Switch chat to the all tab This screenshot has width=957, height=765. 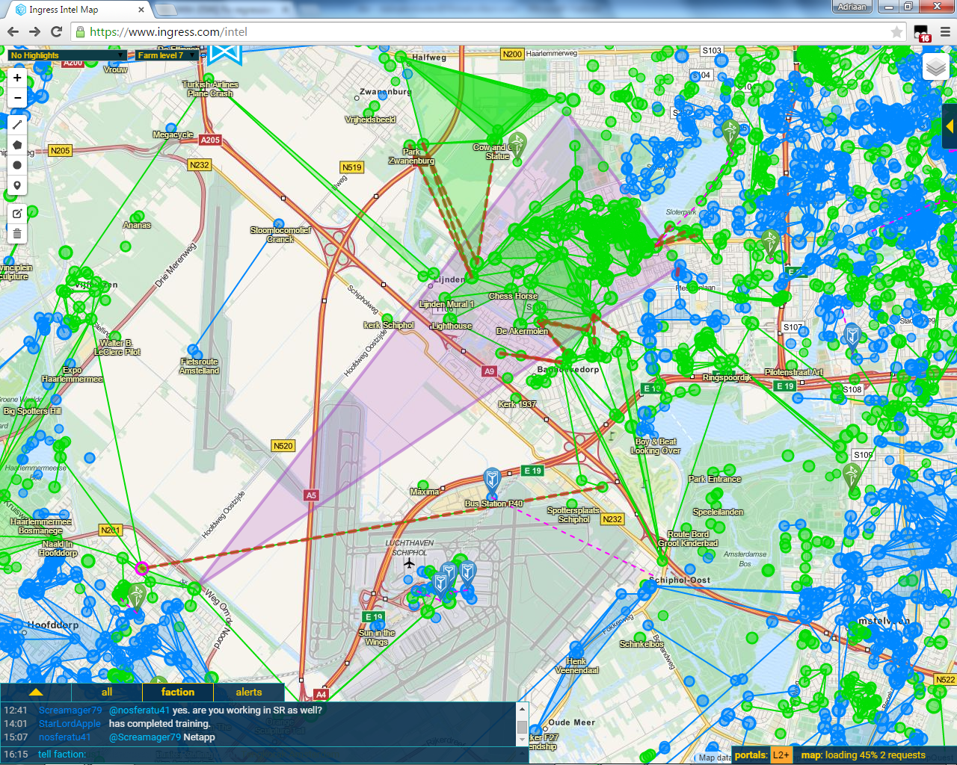click(x=107, y=692)
